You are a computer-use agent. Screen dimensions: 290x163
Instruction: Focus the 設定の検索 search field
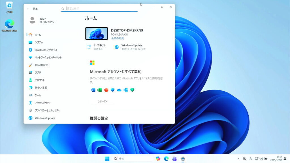101,9
